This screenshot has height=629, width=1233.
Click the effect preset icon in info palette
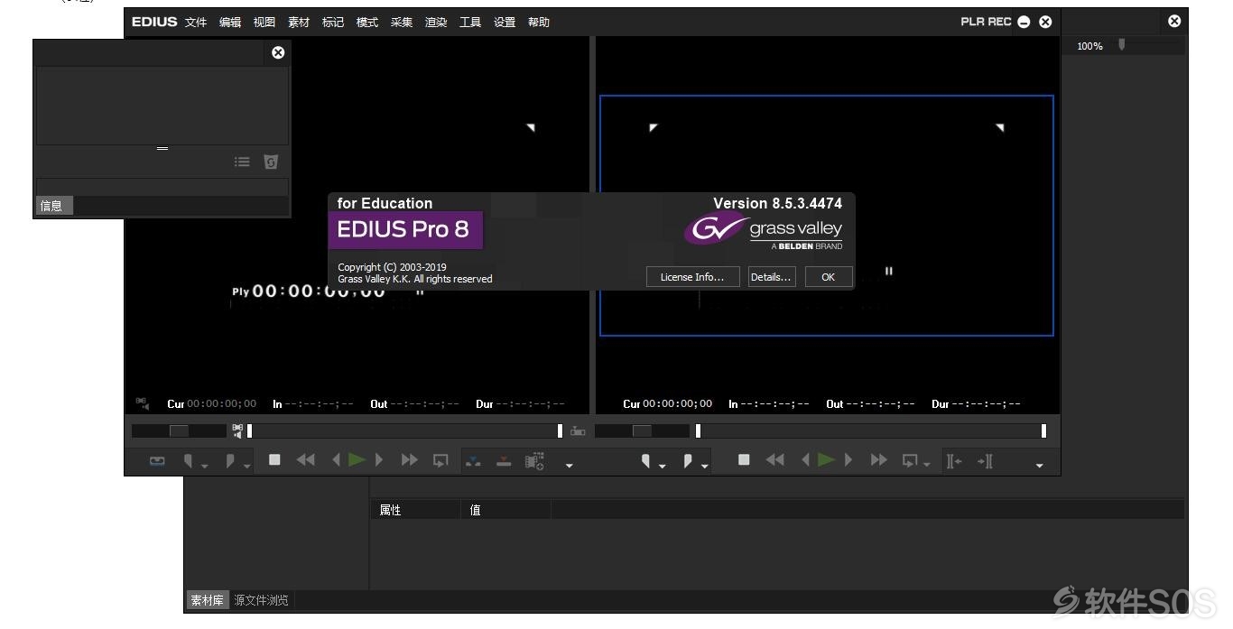(x=271, y=162)
